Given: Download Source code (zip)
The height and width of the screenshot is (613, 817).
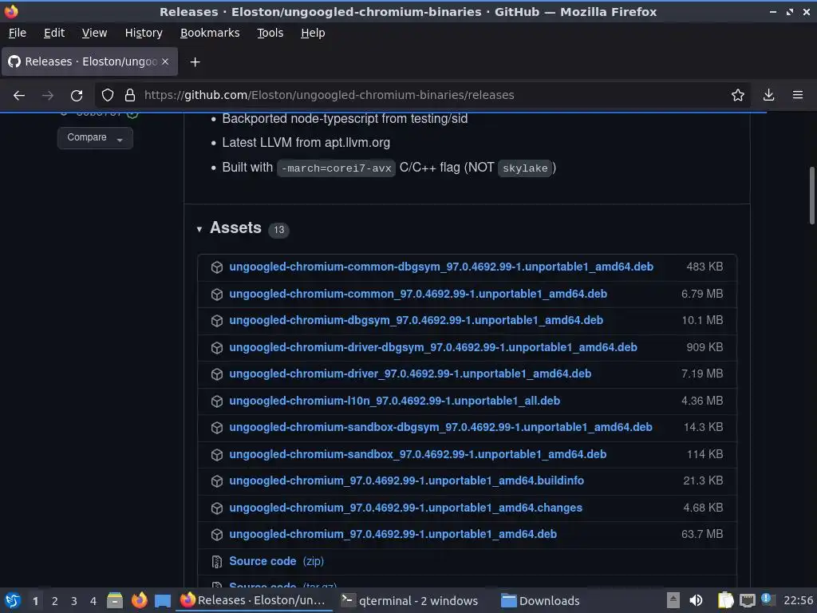Looking at the screenshot, I should click(x=276, y=561).
